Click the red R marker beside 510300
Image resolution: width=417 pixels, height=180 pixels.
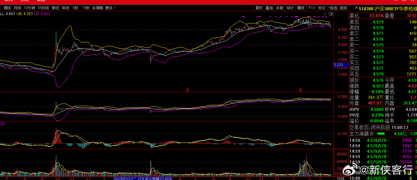pyautogui.click(x=356, y=8)
